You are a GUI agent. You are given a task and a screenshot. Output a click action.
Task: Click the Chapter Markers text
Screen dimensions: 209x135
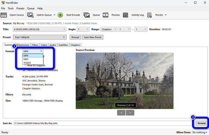click(31, 88)
